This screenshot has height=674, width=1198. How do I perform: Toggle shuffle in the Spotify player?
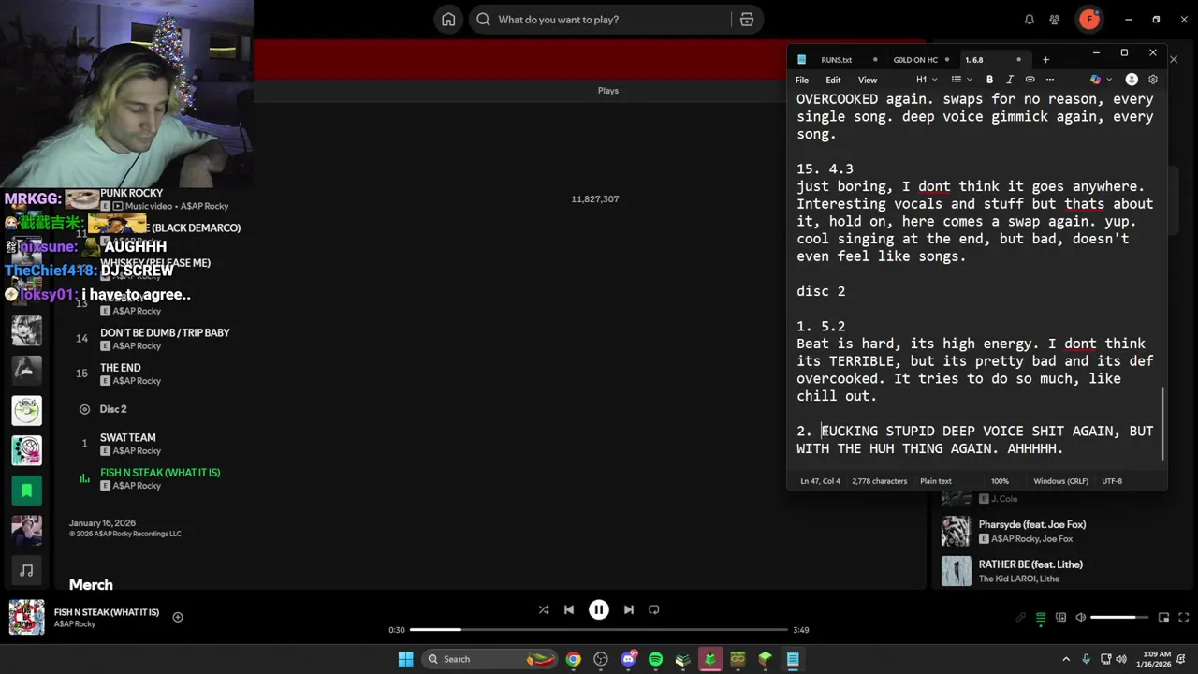(x=544, y=609)
